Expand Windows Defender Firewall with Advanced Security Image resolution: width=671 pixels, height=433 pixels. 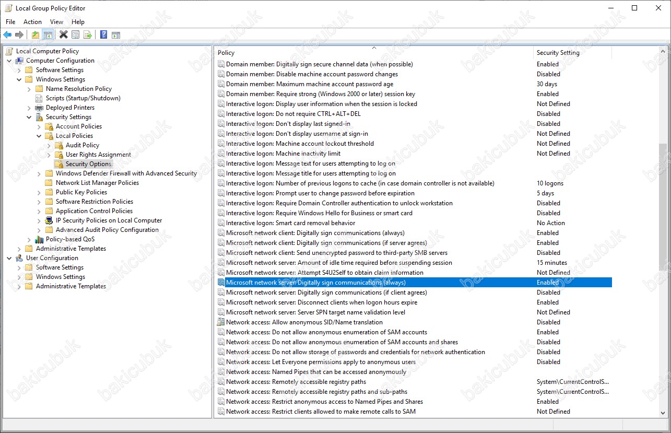(39, 173)
